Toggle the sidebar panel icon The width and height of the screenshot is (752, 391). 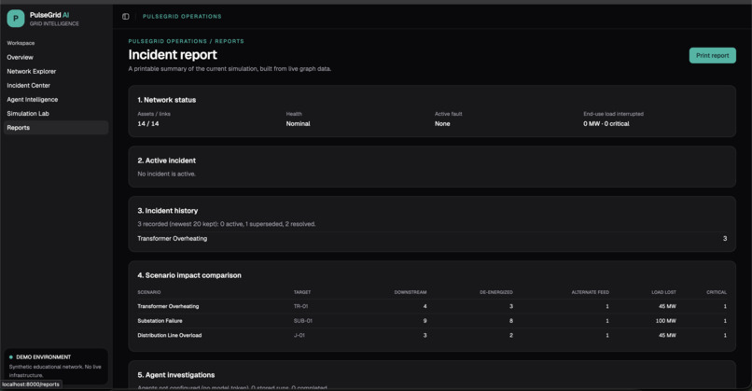[x=126, y=16]
